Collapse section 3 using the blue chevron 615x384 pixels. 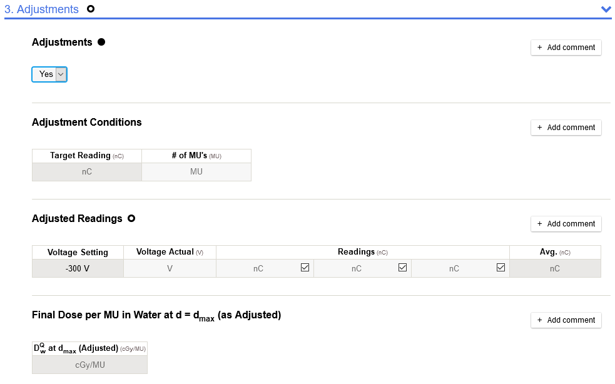605,9
